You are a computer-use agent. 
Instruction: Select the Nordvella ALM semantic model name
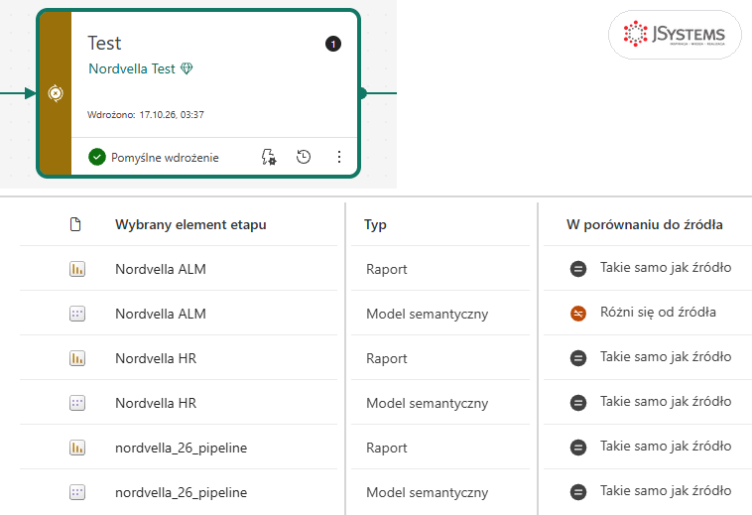(x=161, y=314)
